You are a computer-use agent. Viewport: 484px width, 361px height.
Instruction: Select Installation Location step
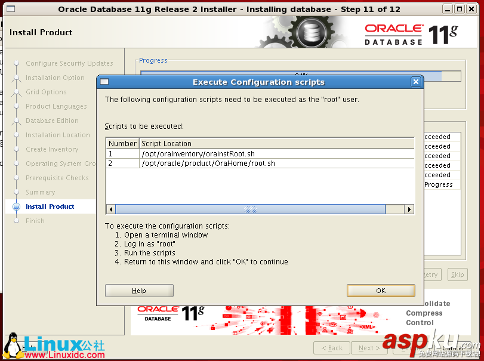pyautogui.click(x=58, y=135)
